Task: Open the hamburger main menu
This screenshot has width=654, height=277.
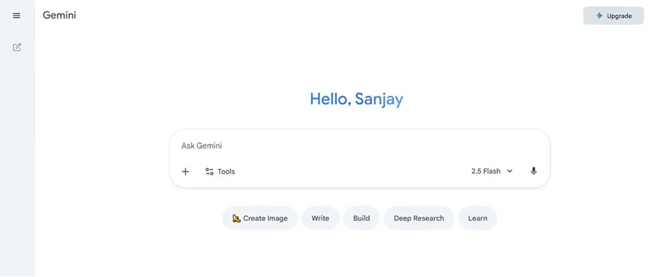Action: [17, 15]
